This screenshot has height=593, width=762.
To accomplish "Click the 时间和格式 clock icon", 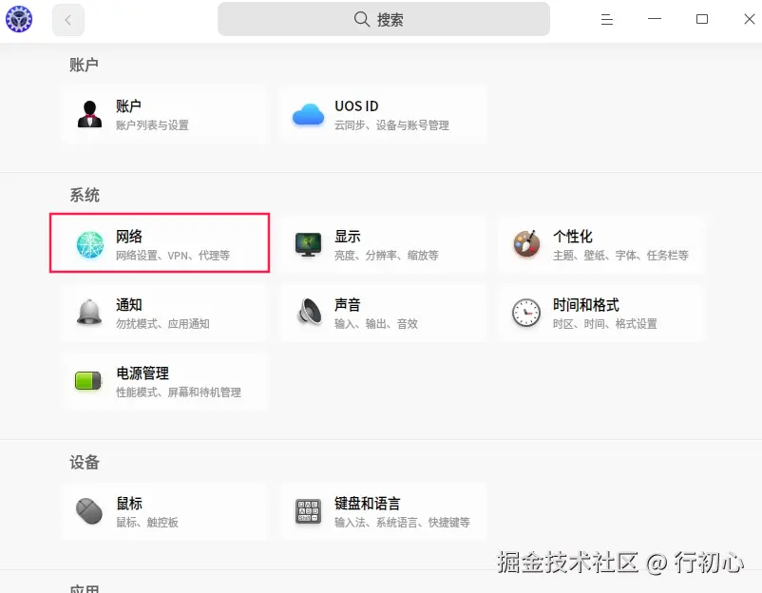I will tap(526, 313).
